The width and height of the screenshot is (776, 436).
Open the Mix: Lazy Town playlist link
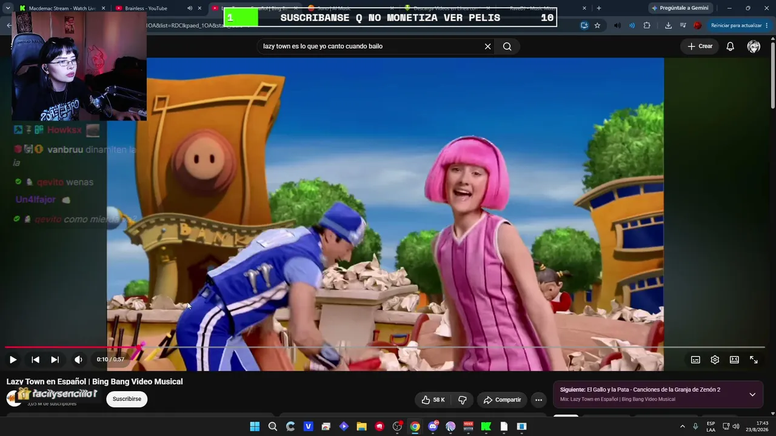pos(617,399)
